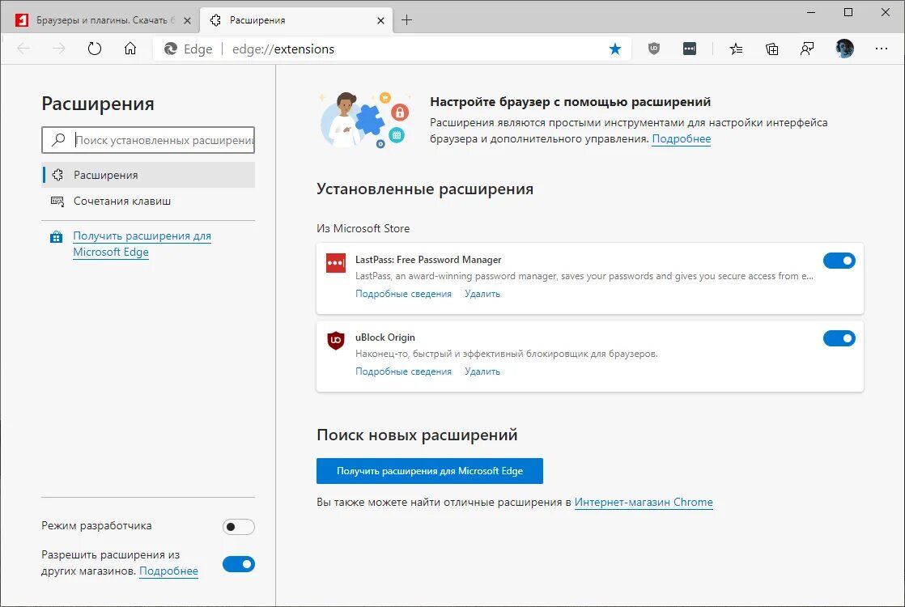Open the home page
Viewport: 905px width, 607px height.
tap(130, 49)
